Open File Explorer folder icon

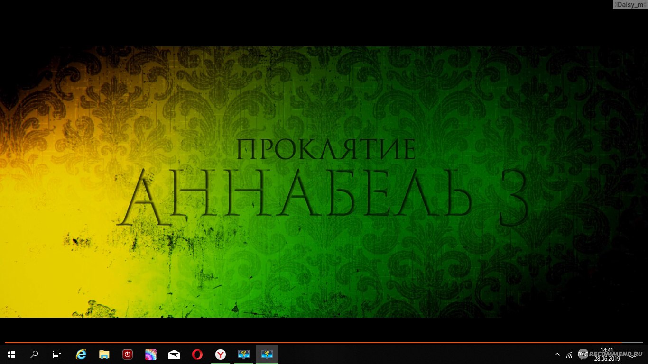pyautogui.click(x=104, y=355)
